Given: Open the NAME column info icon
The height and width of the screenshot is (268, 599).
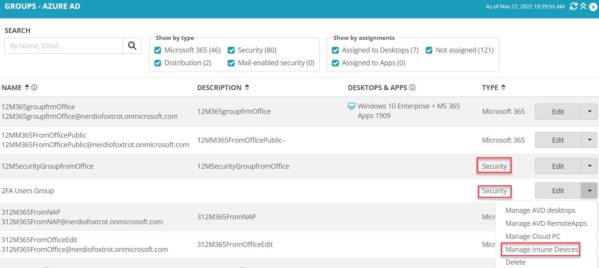Looking at the screenshot, I should [34, 88].
